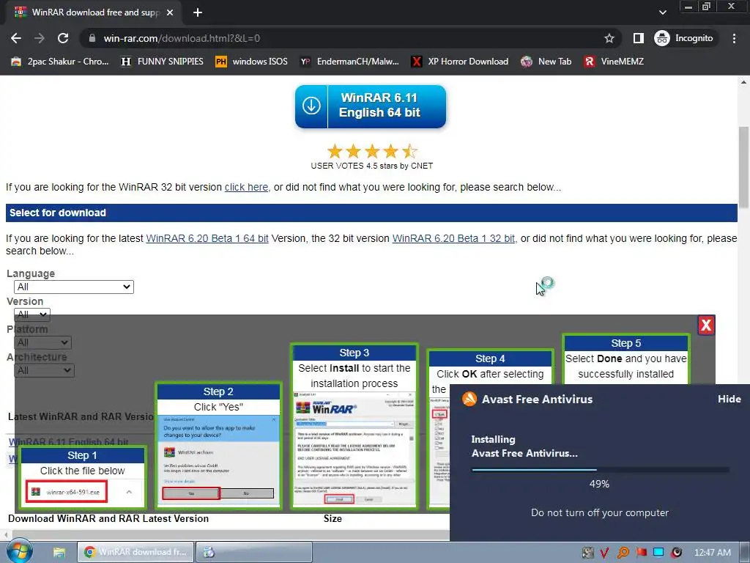Image resolution: width=750 pixels, height=563 pixels.
Task: Bookmark this page with star icon
Action: point(609,38)
